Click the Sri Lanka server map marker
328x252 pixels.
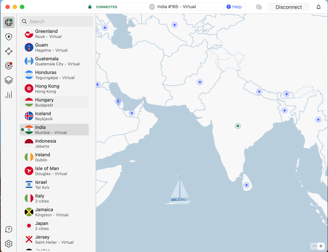point(246,185)
